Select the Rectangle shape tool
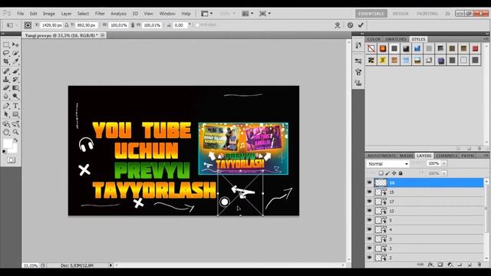Image resolution: width=491 pixels, height=276 pixels. tap(15, 114)
